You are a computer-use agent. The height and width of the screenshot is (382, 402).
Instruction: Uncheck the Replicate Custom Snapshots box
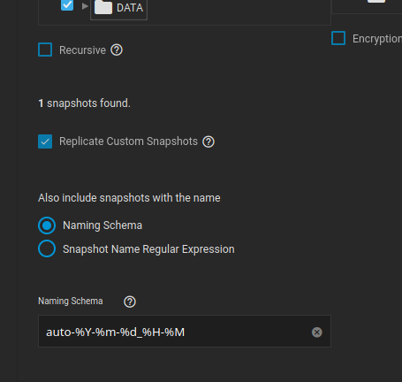(x=45, y=141)
